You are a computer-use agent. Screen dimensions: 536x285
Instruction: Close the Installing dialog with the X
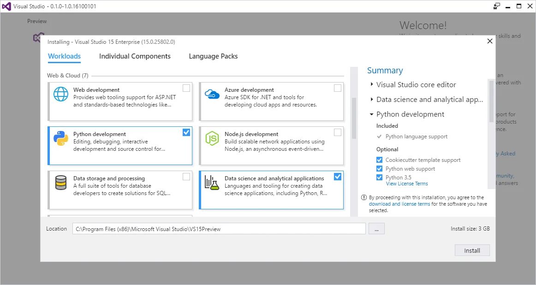[490, 41]
